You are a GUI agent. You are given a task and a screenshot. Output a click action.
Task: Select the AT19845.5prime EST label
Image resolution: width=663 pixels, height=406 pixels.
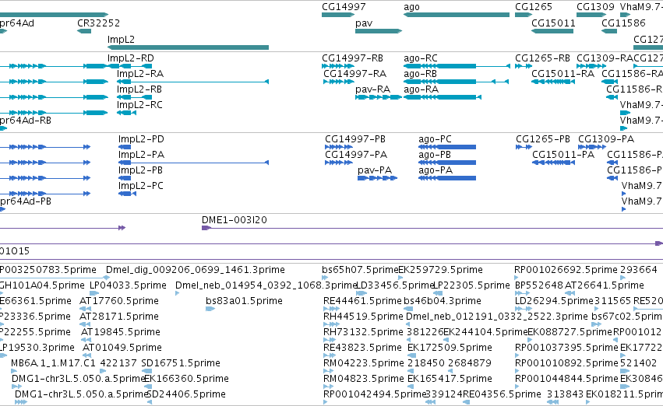click(121, 333)
